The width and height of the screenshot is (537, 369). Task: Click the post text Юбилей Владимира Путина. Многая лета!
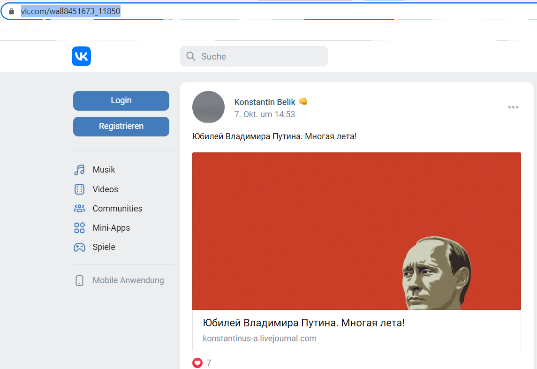pos(274,136)
